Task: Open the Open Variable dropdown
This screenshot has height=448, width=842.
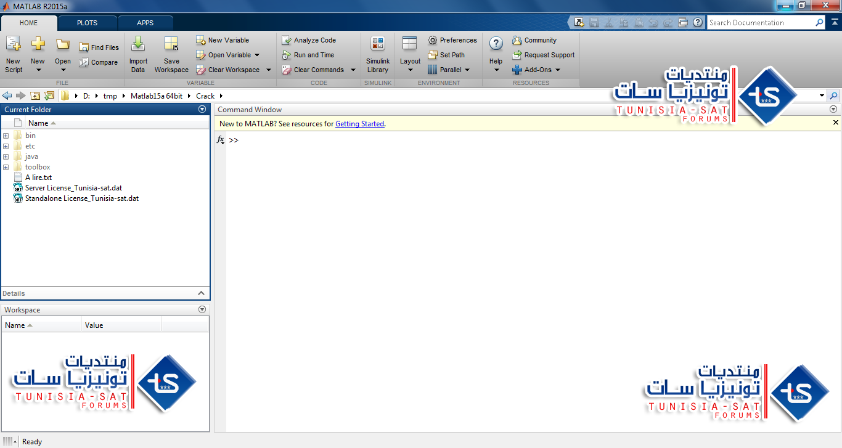Action: [257, 55]
